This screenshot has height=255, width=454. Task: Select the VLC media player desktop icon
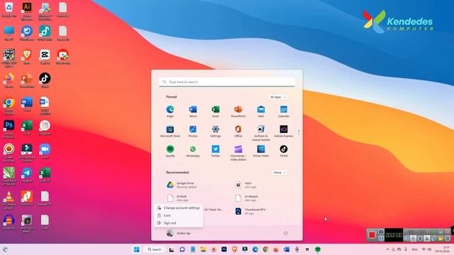(9, 200)
